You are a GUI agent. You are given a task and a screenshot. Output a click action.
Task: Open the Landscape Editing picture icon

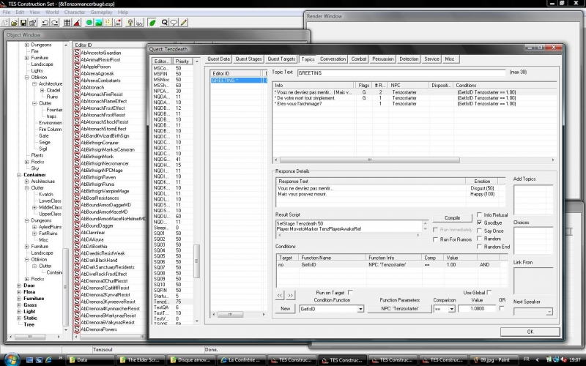click(99, 23)
